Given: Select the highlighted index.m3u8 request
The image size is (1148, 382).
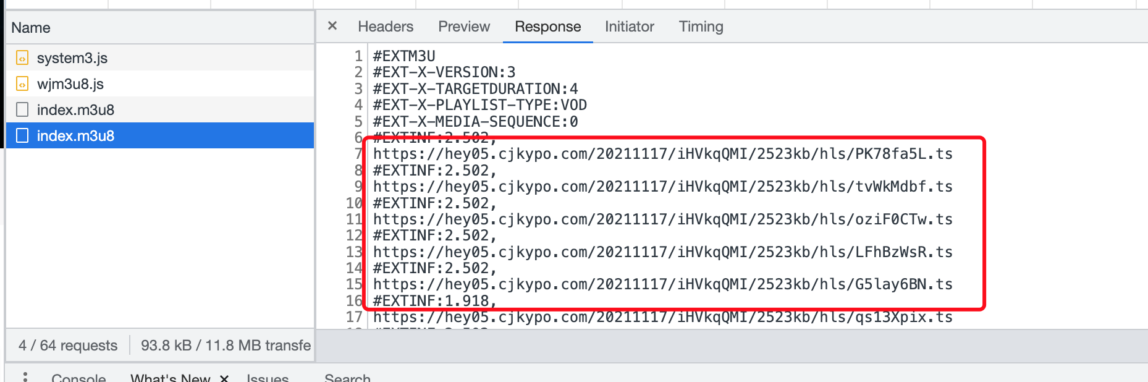Looking at the screenshot, I should point(160,136).
